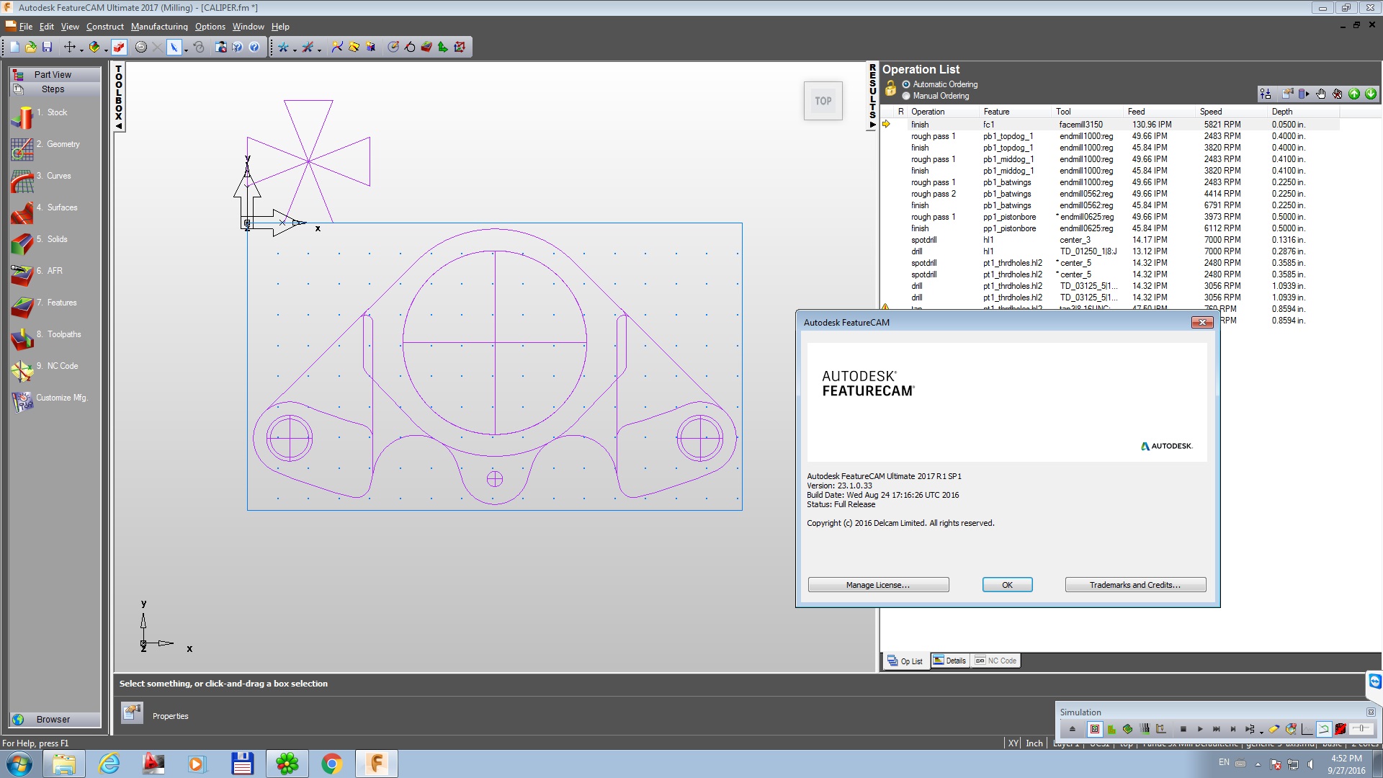Open the File menu
Image resolution: width=1383 pixels, height=778 pixels.
25,27
